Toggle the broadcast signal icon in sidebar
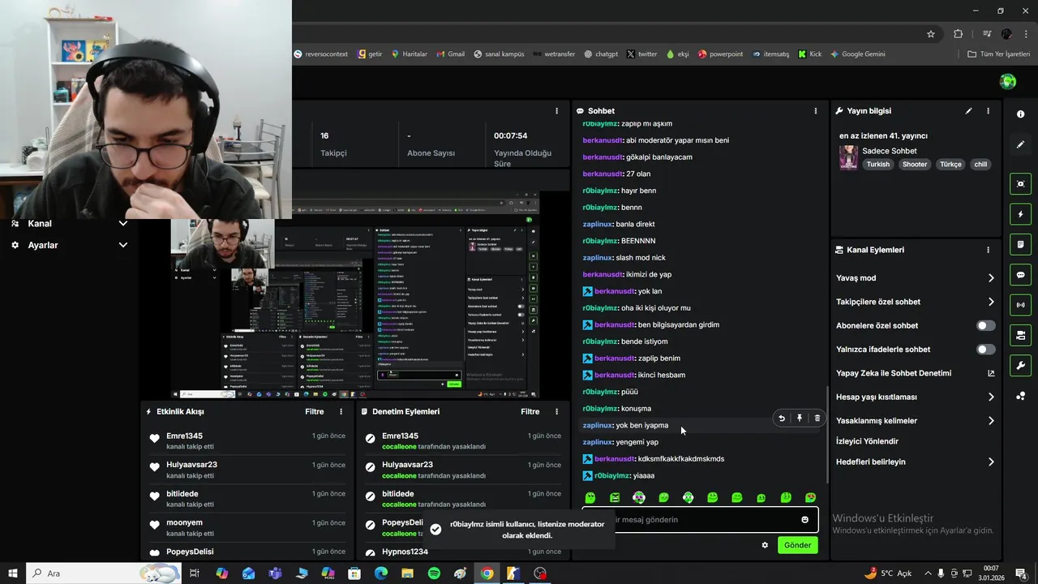 pyautogui.click(x=1020, y=305)
